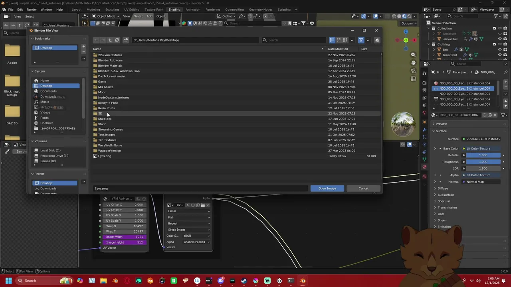Image resolution: width=511 pixels, height=287 pixels.
Task: Collapse the Volumes panel
Action: coord(33,141)
